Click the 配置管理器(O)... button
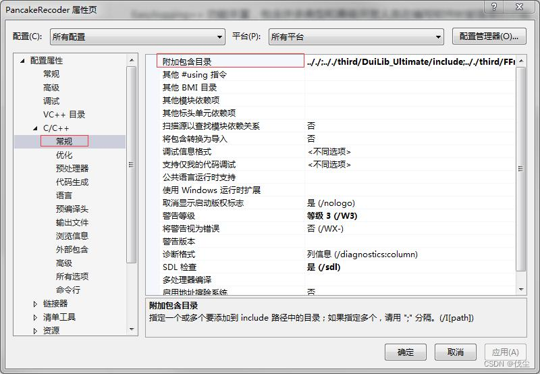 click(x=489, y=36)
